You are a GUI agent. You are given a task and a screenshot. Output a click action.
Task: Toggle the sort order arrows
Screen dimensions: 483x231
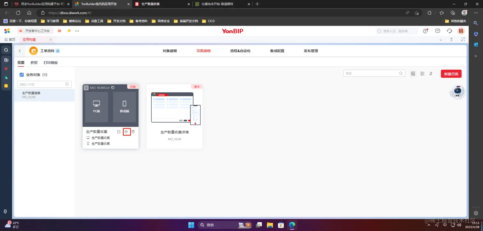(x=431, y=73)
